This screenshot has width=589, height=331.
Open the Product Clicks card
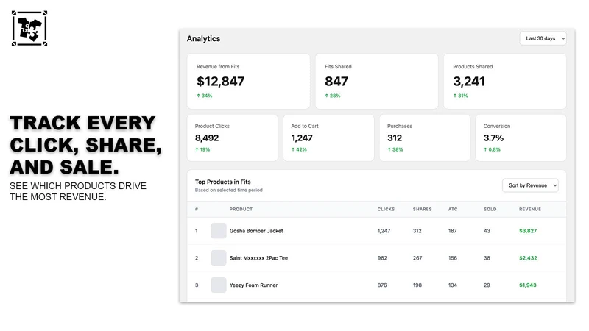coord(232,138)
